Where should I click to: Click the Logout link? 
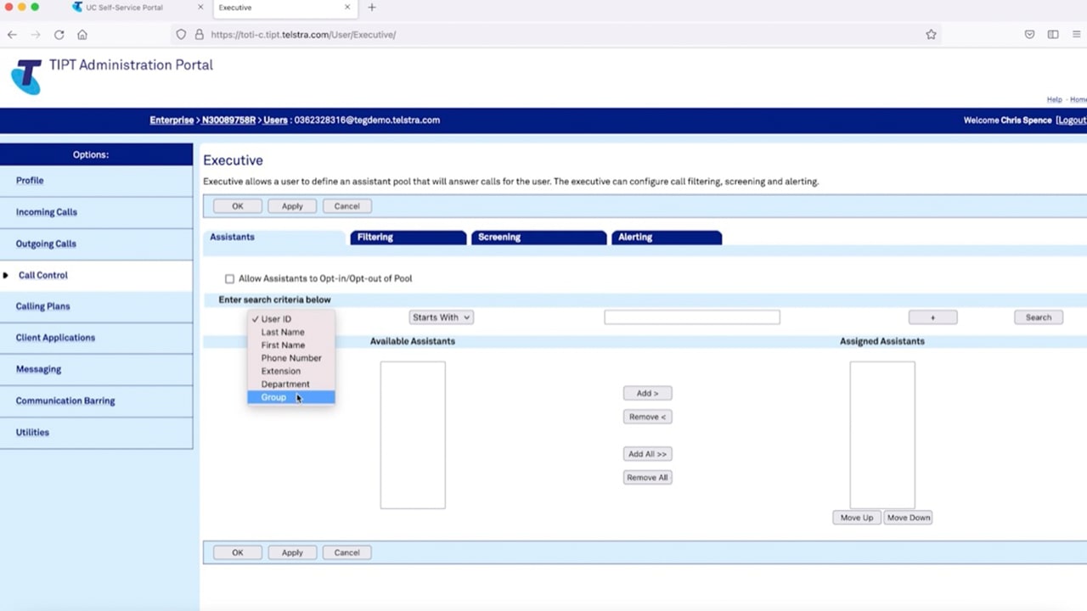1071,121
